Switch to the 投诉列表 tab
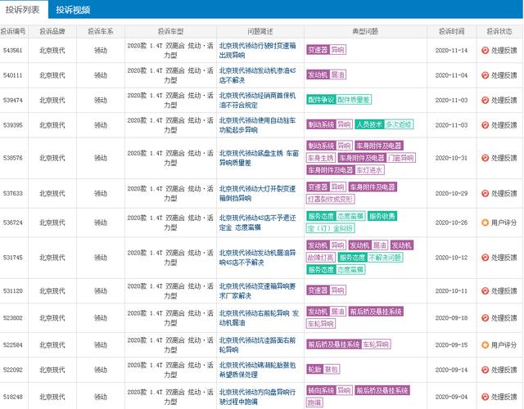This screenshot has width=524, height=409. pyautogui.click(x=22, y=10)
